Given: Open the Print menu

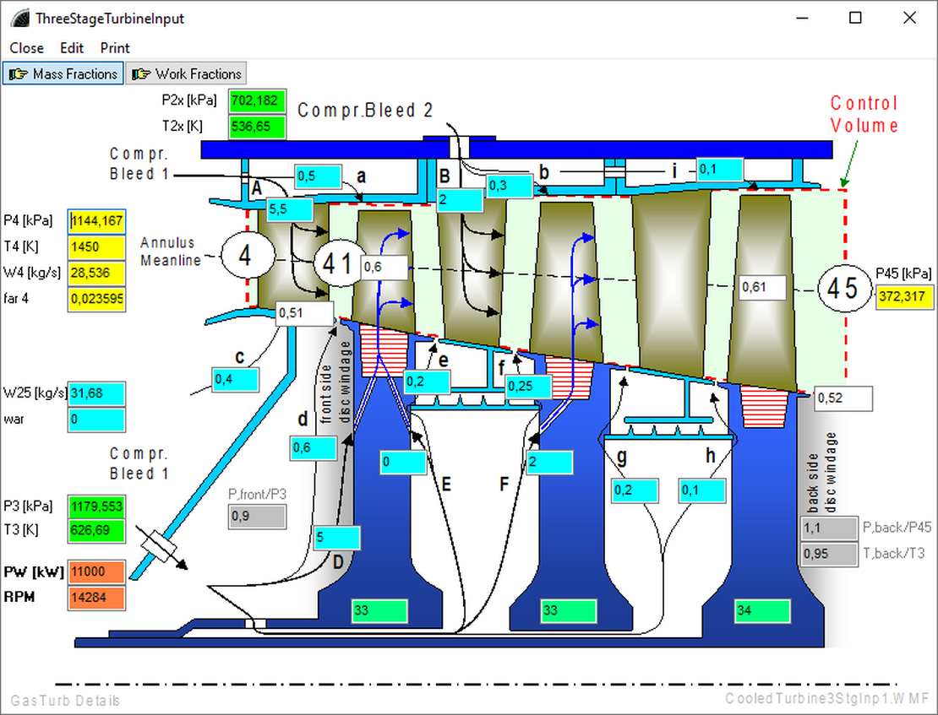Looking at the screenshot, I should coord(116,48).
